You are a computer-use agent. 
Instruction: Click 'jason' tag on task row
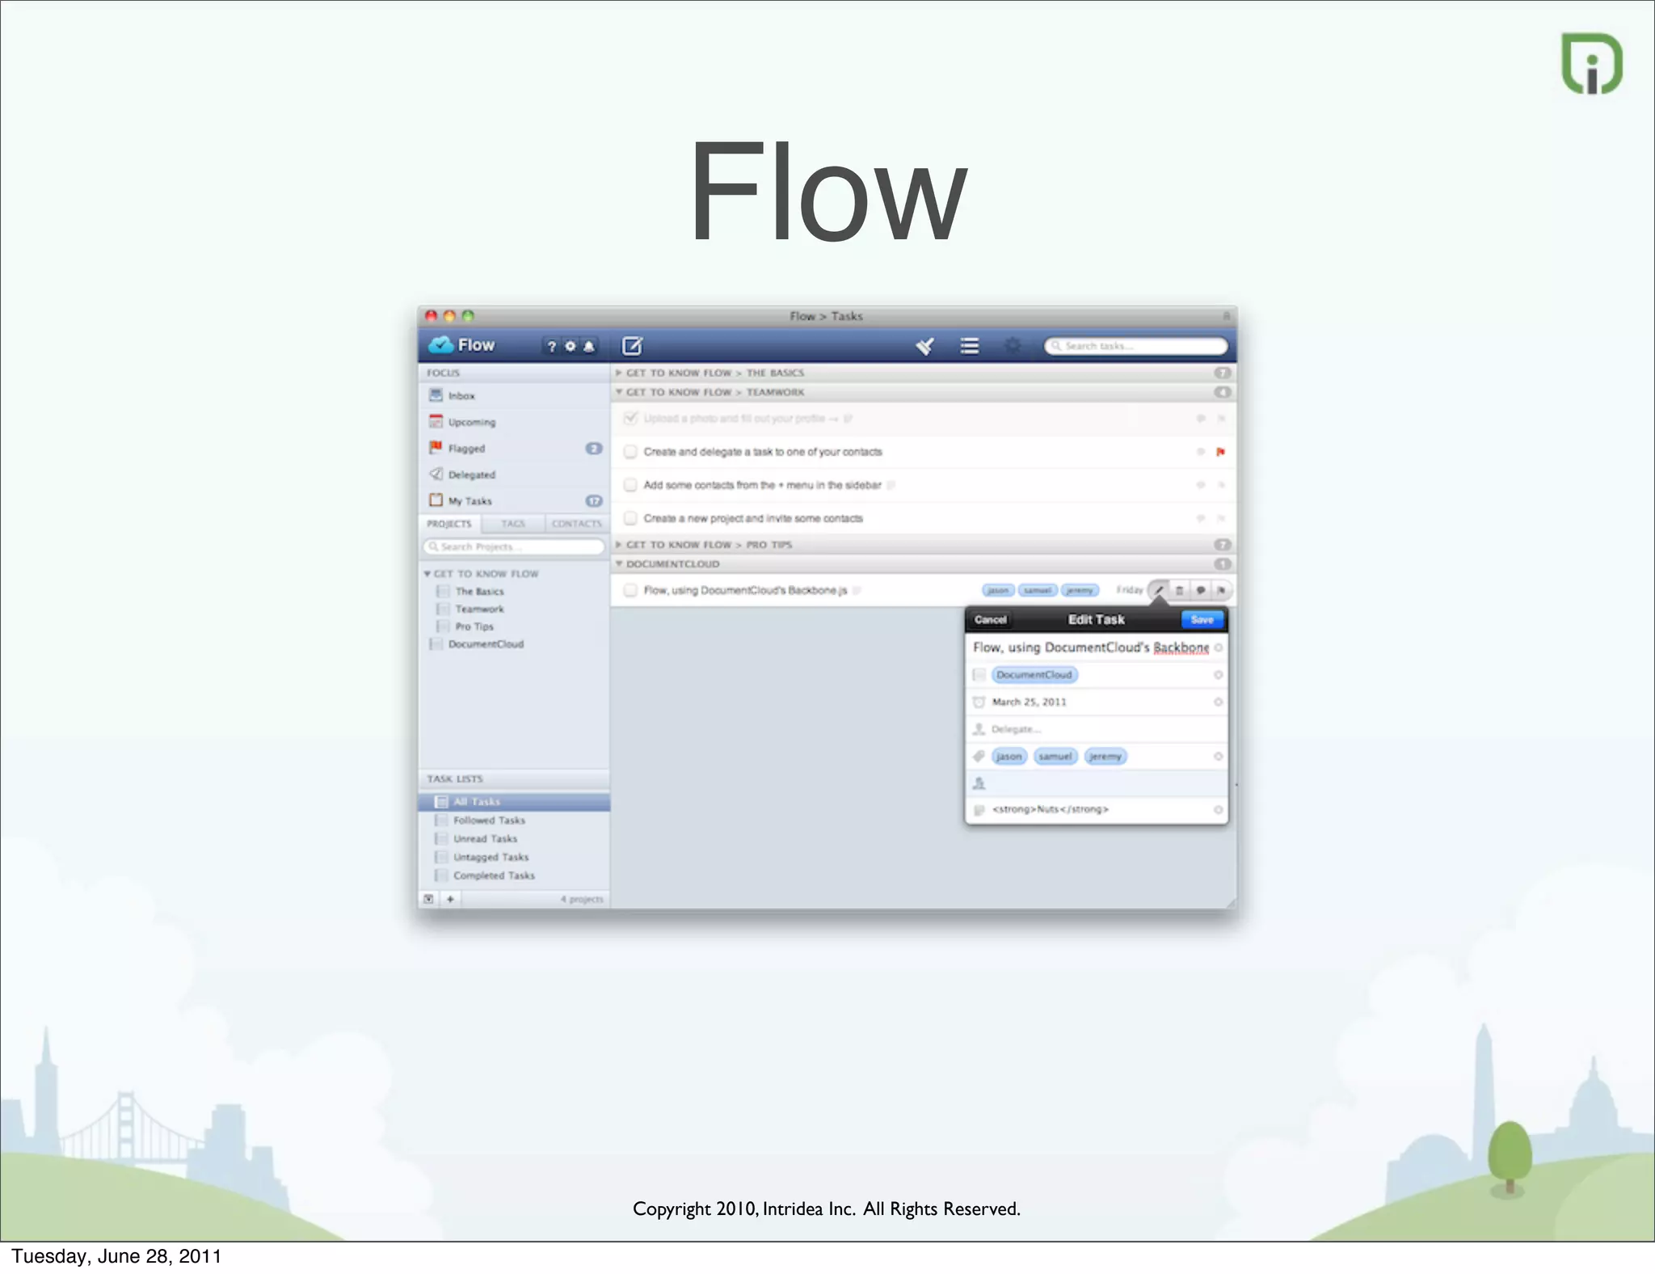[998, 590]
